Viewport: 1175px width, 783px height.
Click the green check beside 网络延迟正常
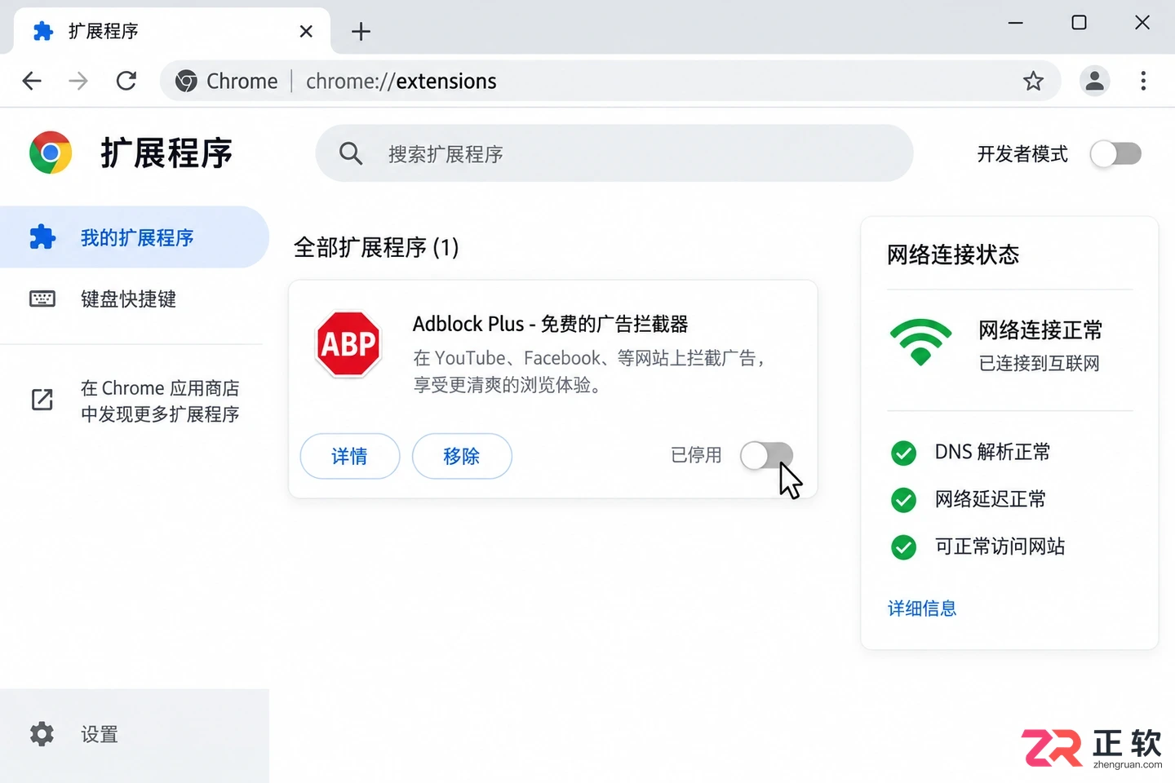point(903,500)
